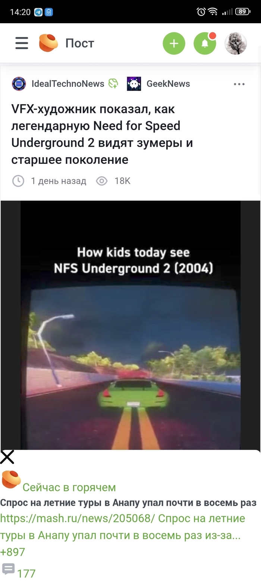Screen dimensions: 261x582
Task: Open IdealTechnoNews author avatar
Action: (19, 84)
